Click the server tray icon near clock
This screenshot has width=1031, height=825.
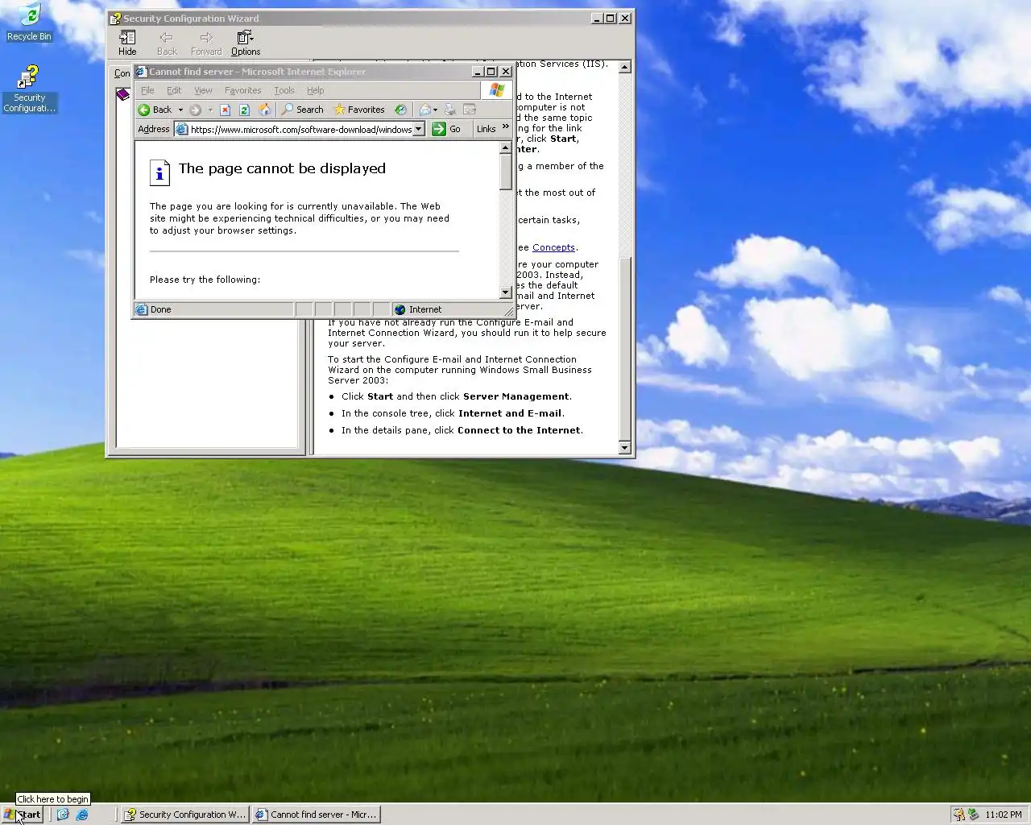[973, 815]
